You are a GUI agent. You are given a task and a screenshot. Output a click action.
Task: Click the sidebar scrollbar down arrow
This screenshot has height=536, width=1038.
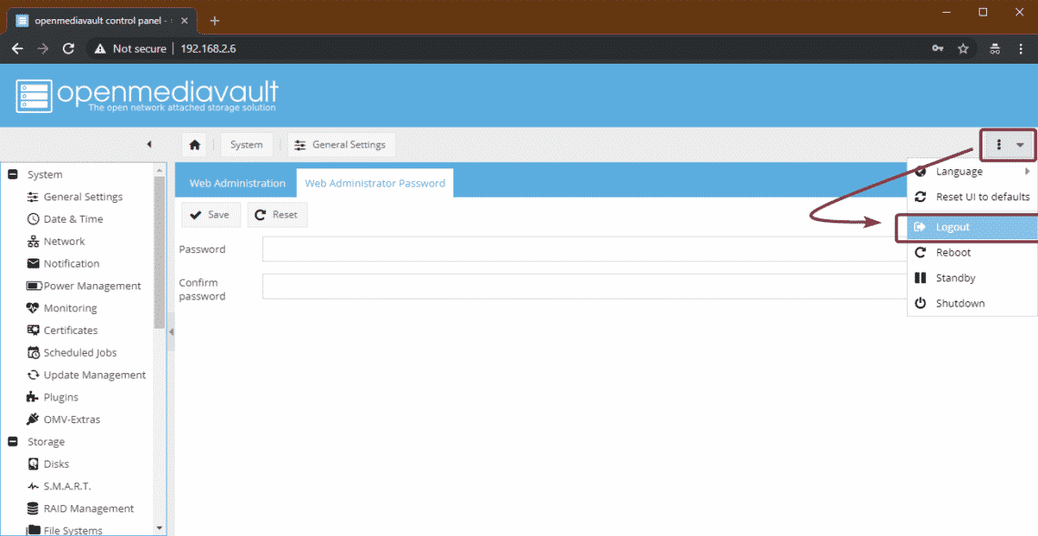(158, 529)
